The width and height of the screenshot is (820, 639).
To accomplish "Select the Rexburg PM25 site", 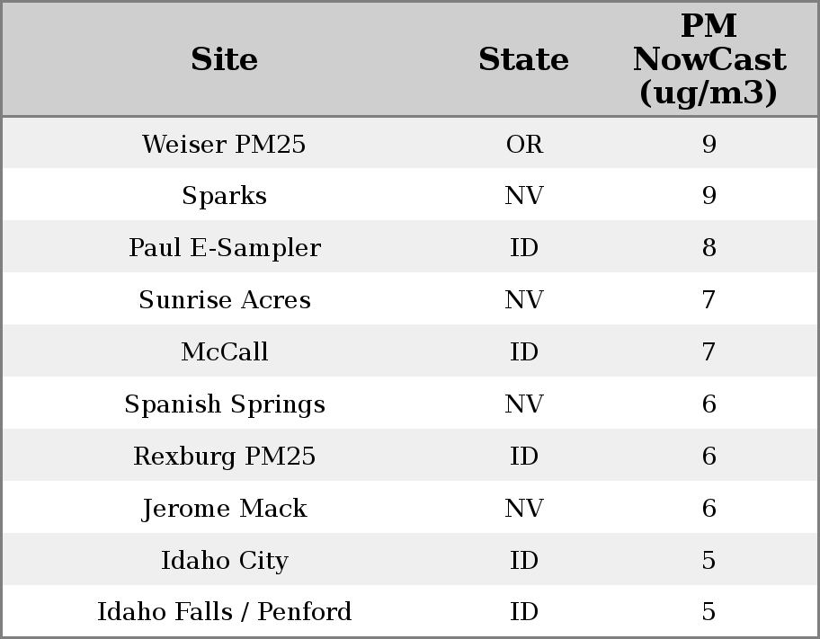I will point(224,457).
